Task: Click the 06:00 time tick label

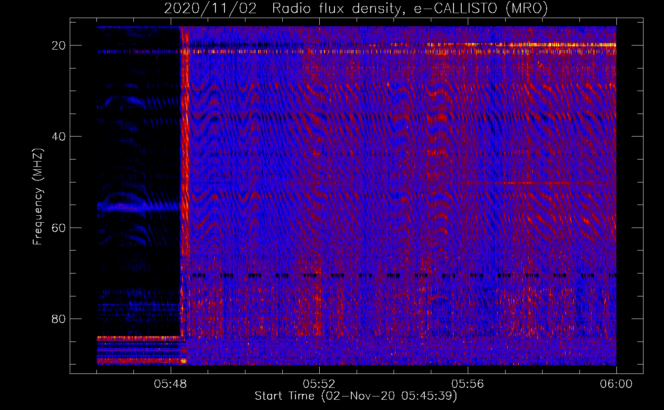Action: point(616,384)
